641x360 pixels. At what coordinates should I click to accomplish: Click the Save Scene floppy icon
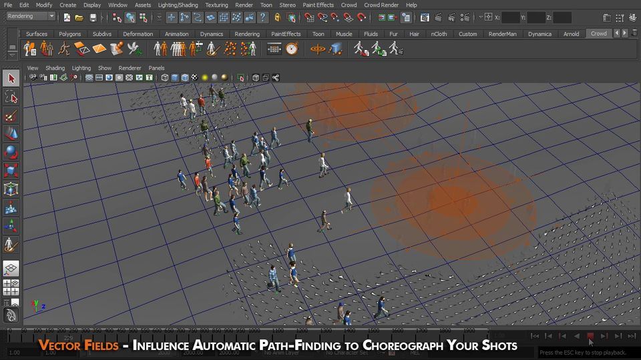[x=93, y=17]
